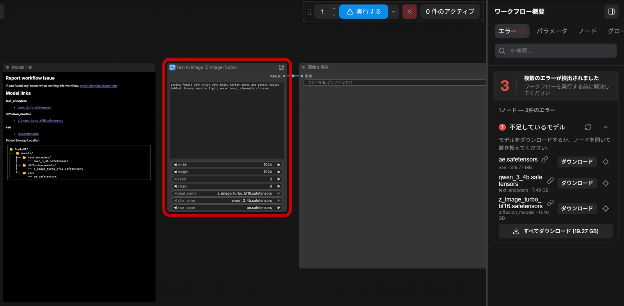
Task: Open the vae_name model dropdown
Action: tap(227, 208)
